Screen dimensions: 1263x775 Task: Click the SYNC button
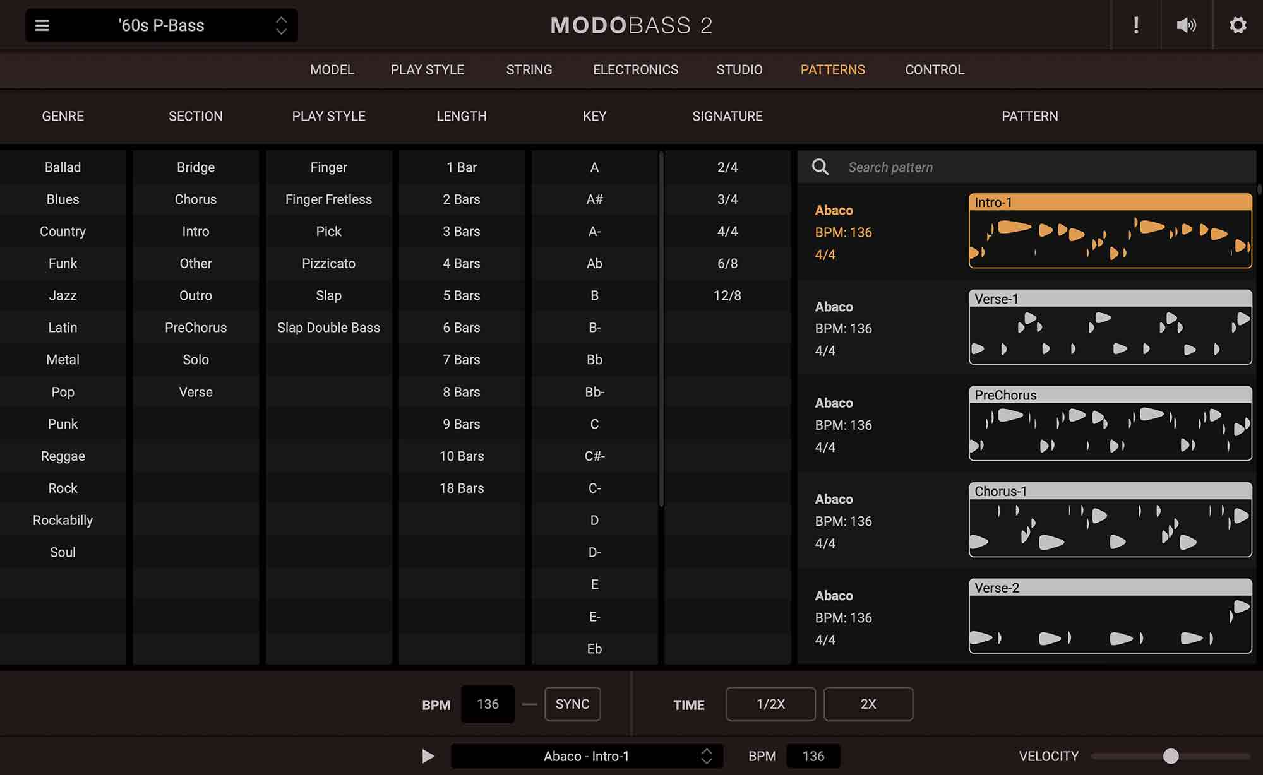[x=572, y=704]
